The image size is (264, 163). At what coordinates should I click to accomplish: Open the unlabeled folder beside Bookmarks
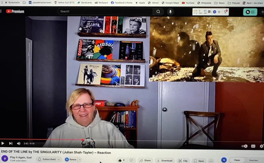[24, 3]
